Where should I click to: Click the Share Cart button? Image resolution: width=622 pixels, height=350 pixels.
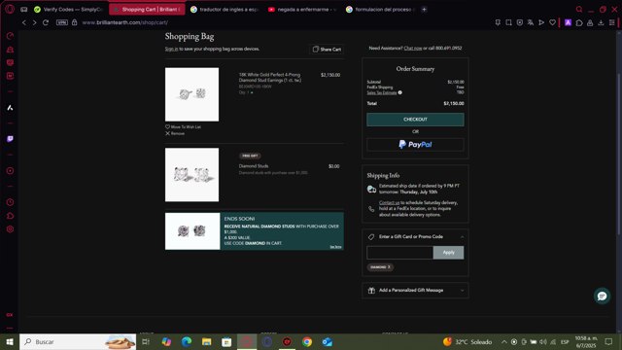[x=327, y=50]
